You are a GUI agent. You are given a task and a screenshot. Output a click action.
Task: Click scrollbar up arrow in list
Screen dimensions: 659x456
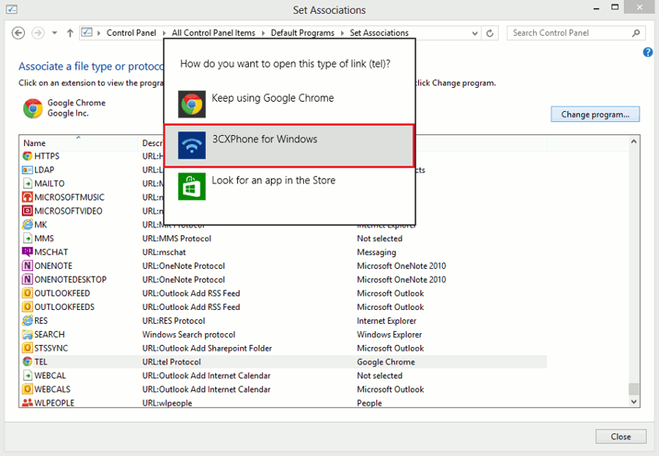click(x=634, y=141)
